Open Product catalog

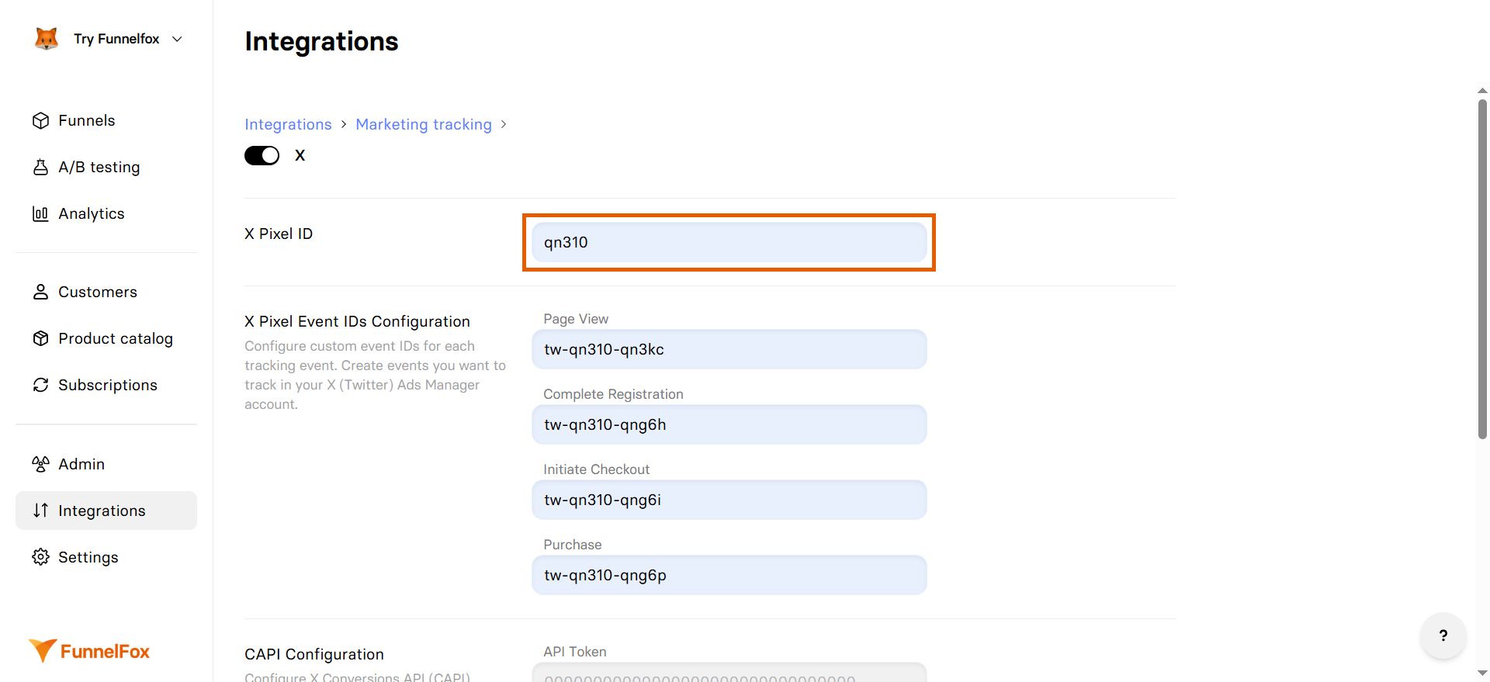(106, 338)
